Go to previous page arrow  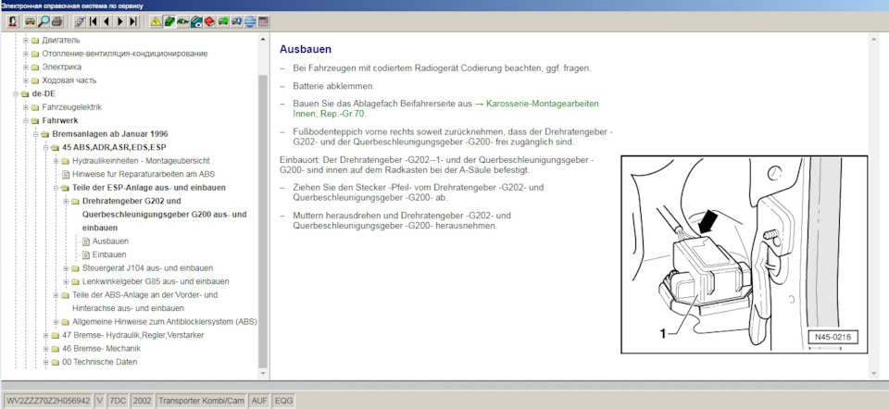coord(106,22)
